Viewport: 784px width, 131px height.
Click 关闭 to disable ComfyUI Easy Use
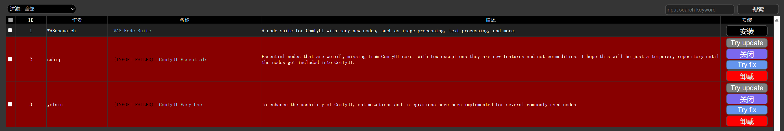[x=747, y=99]
